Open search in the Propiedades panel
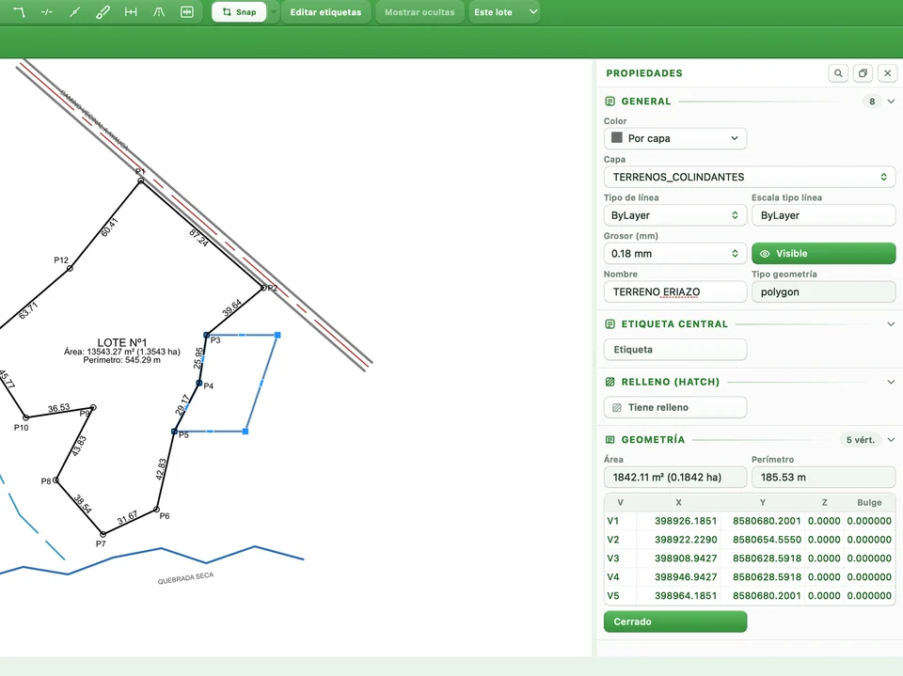Viewport: 903px width, 676px height. pos(838,73)
